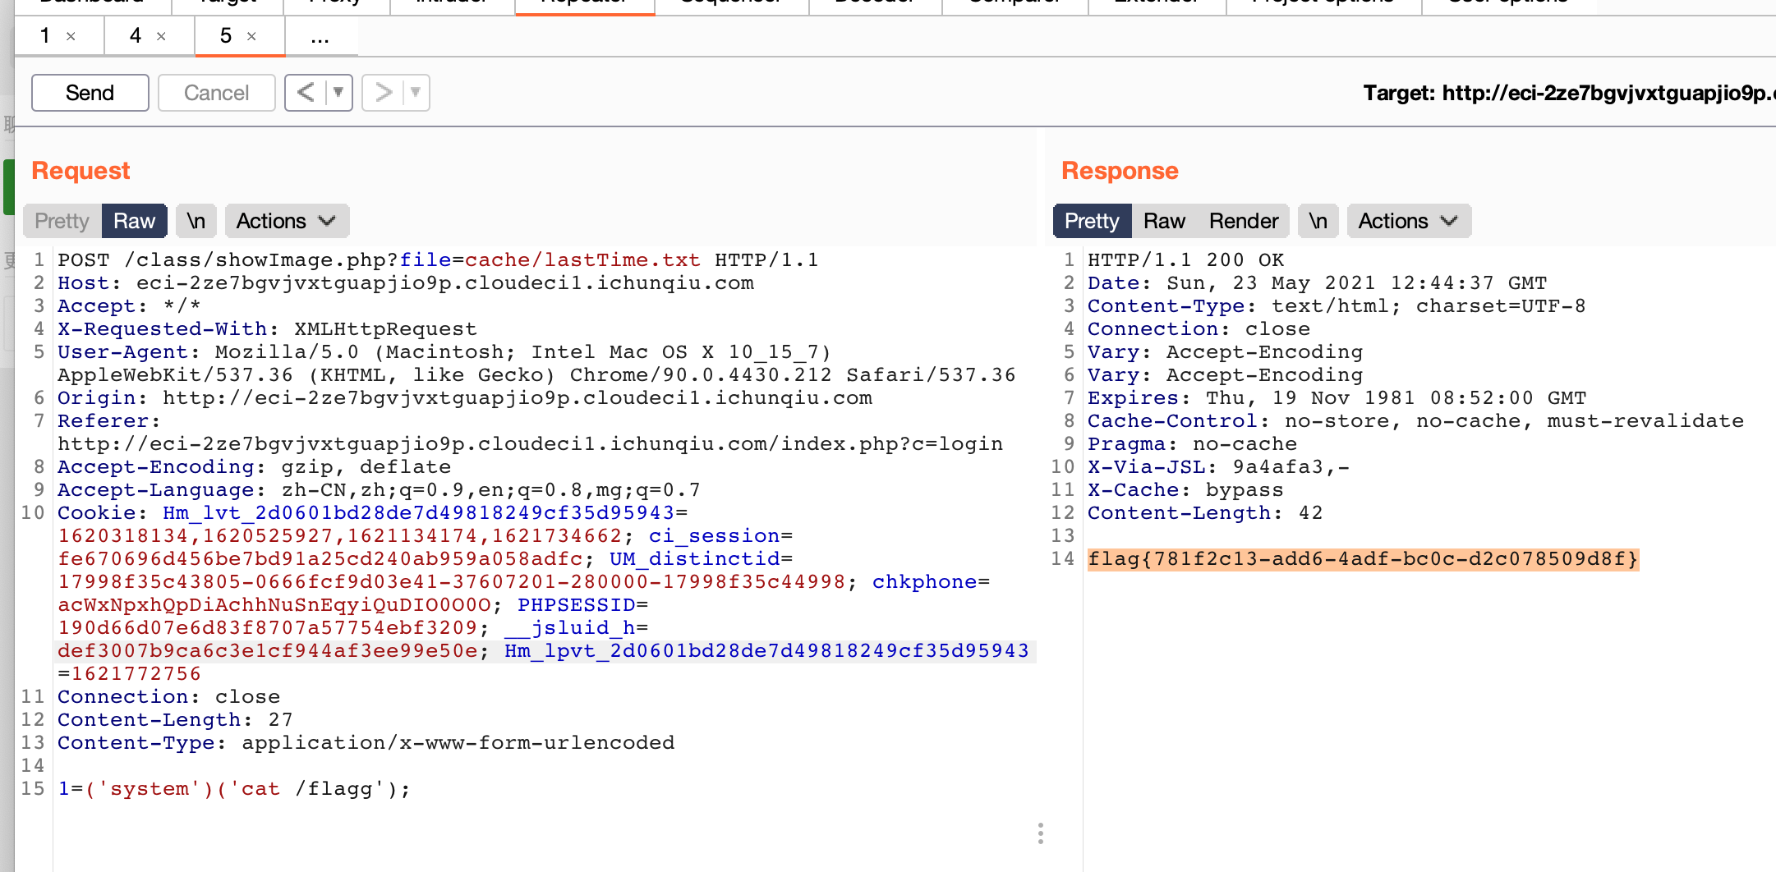Click the Cache-Control response header
1776x872 pixels.
click(x=1415, y=421)
